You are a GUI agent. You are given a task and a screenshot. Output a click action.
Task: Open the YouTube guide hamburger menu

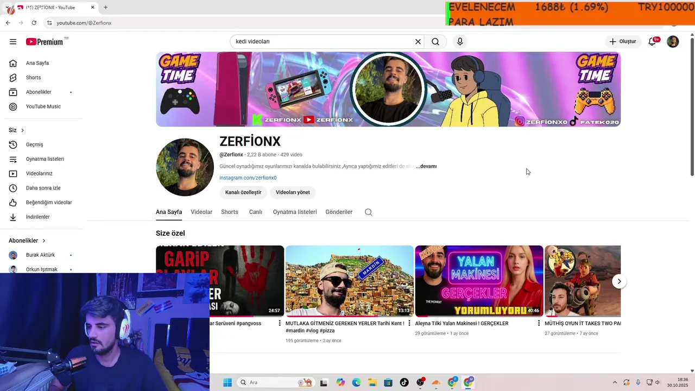tap(13, 42)
